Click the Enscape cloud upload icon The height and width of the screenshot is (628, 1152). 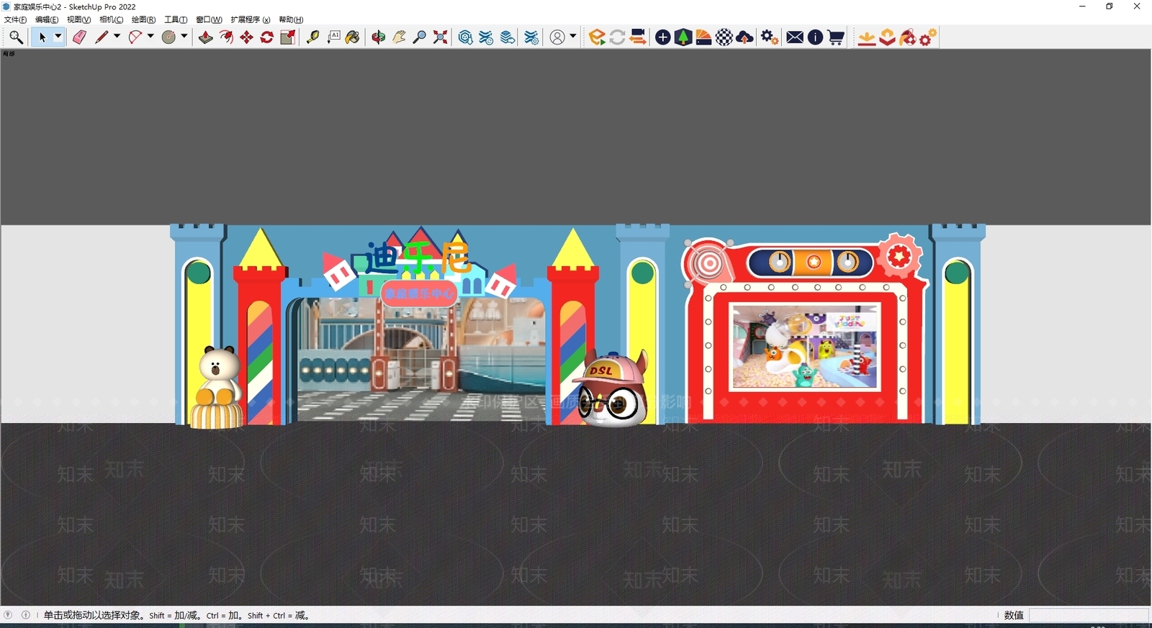tap(745, 37)
